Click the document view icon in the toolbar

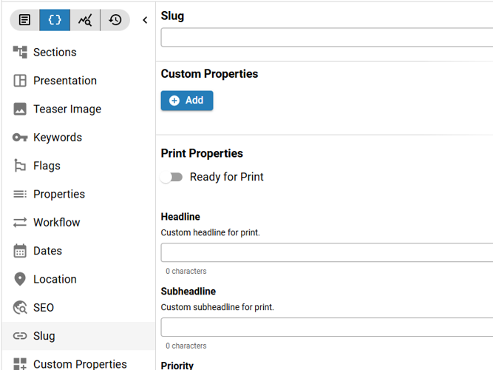pos(25,20)
